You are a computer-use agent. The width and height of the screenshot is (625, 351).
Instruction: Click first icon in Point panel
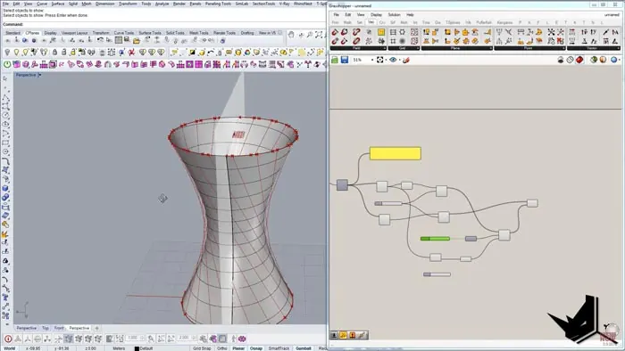499,32
